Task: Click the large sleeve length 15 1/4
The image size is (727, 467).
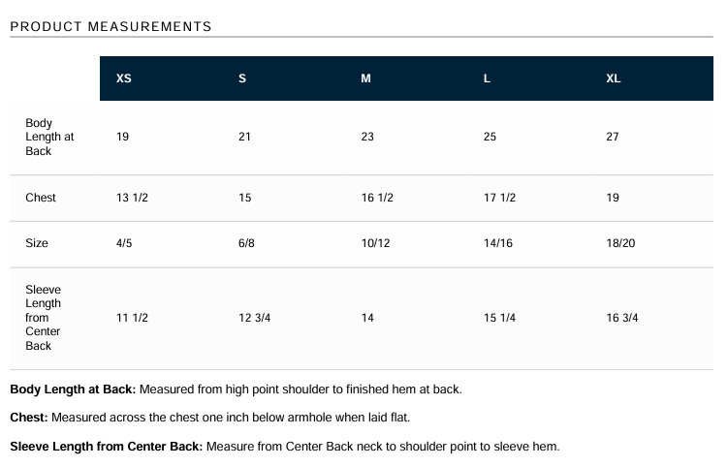Action: pos(499,318)
